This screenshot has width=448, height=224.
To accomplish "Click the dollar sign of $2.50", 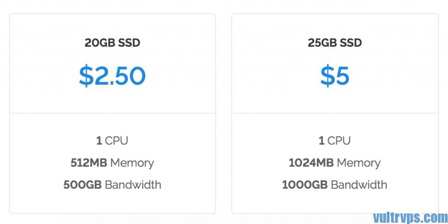I will [x=86, y=76].
